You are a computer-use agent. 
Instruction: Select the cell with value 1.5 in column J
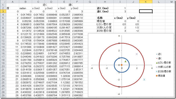click(x=133, y=28)
